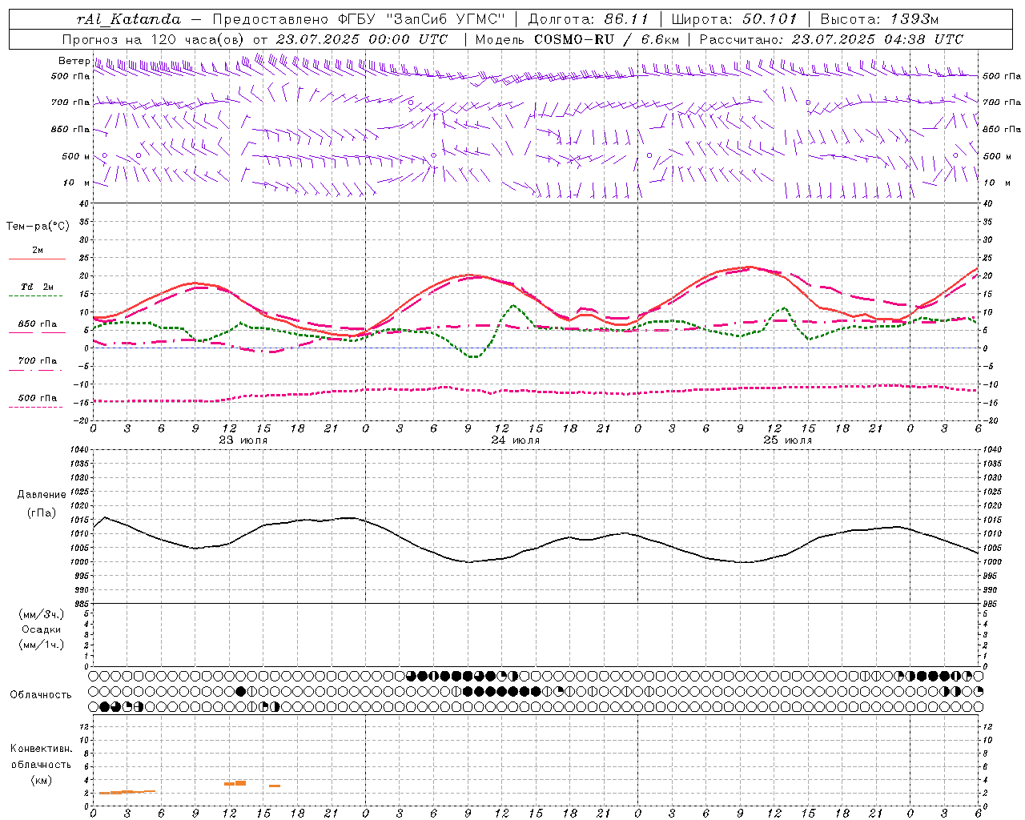Click the Давление pressure panel label

click(x=42, y=495)
